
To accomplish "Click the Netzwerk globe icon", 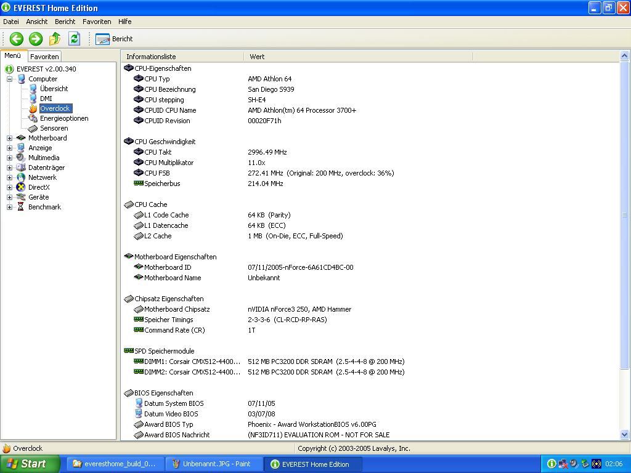I will 21,177.
